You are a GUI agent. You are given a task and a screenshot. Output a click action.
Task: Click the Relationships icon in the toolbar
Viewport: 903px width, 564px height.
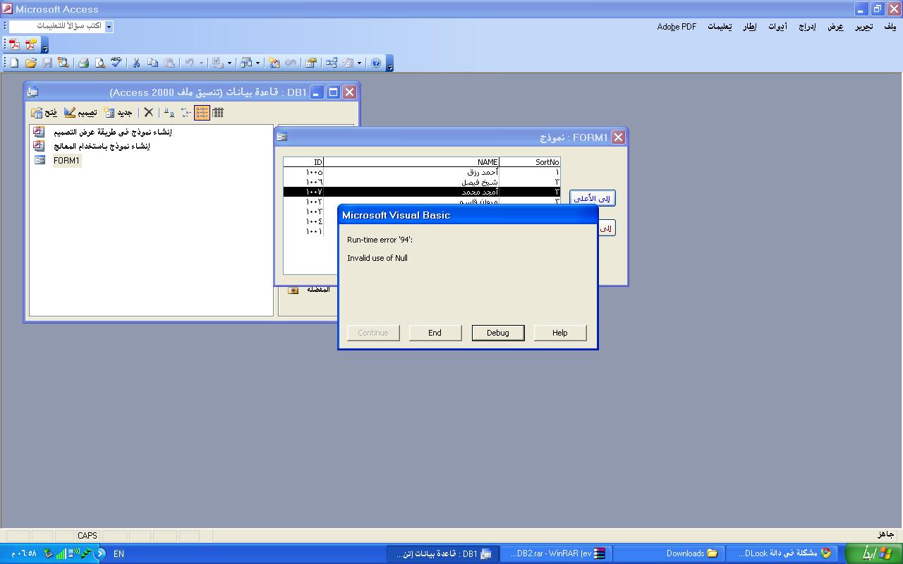click(x=331, y=63)
